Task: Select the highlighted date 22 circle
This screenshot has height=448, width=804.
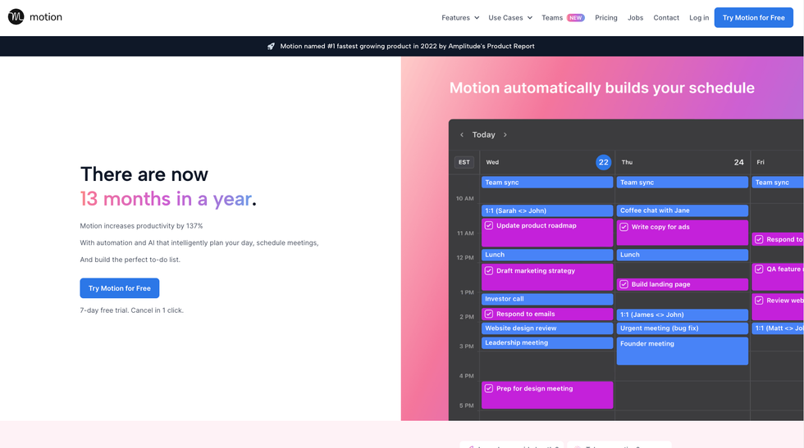Action: coord(604,162)
